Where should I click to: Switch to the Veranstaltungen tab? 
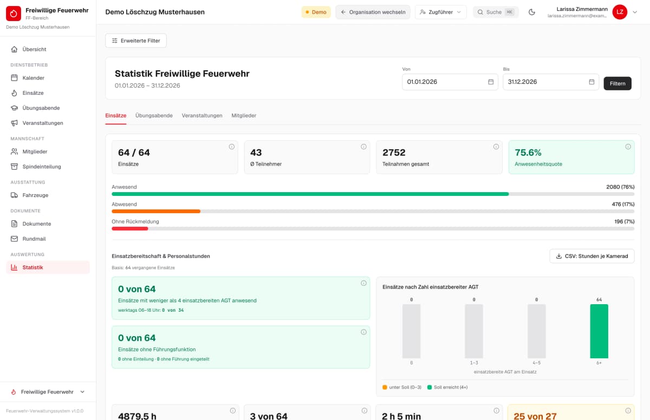(x=202, y=115)
